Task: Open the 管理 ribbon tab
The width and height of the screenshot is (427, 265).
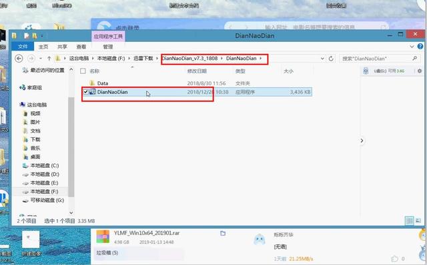Action: (108, 47)
